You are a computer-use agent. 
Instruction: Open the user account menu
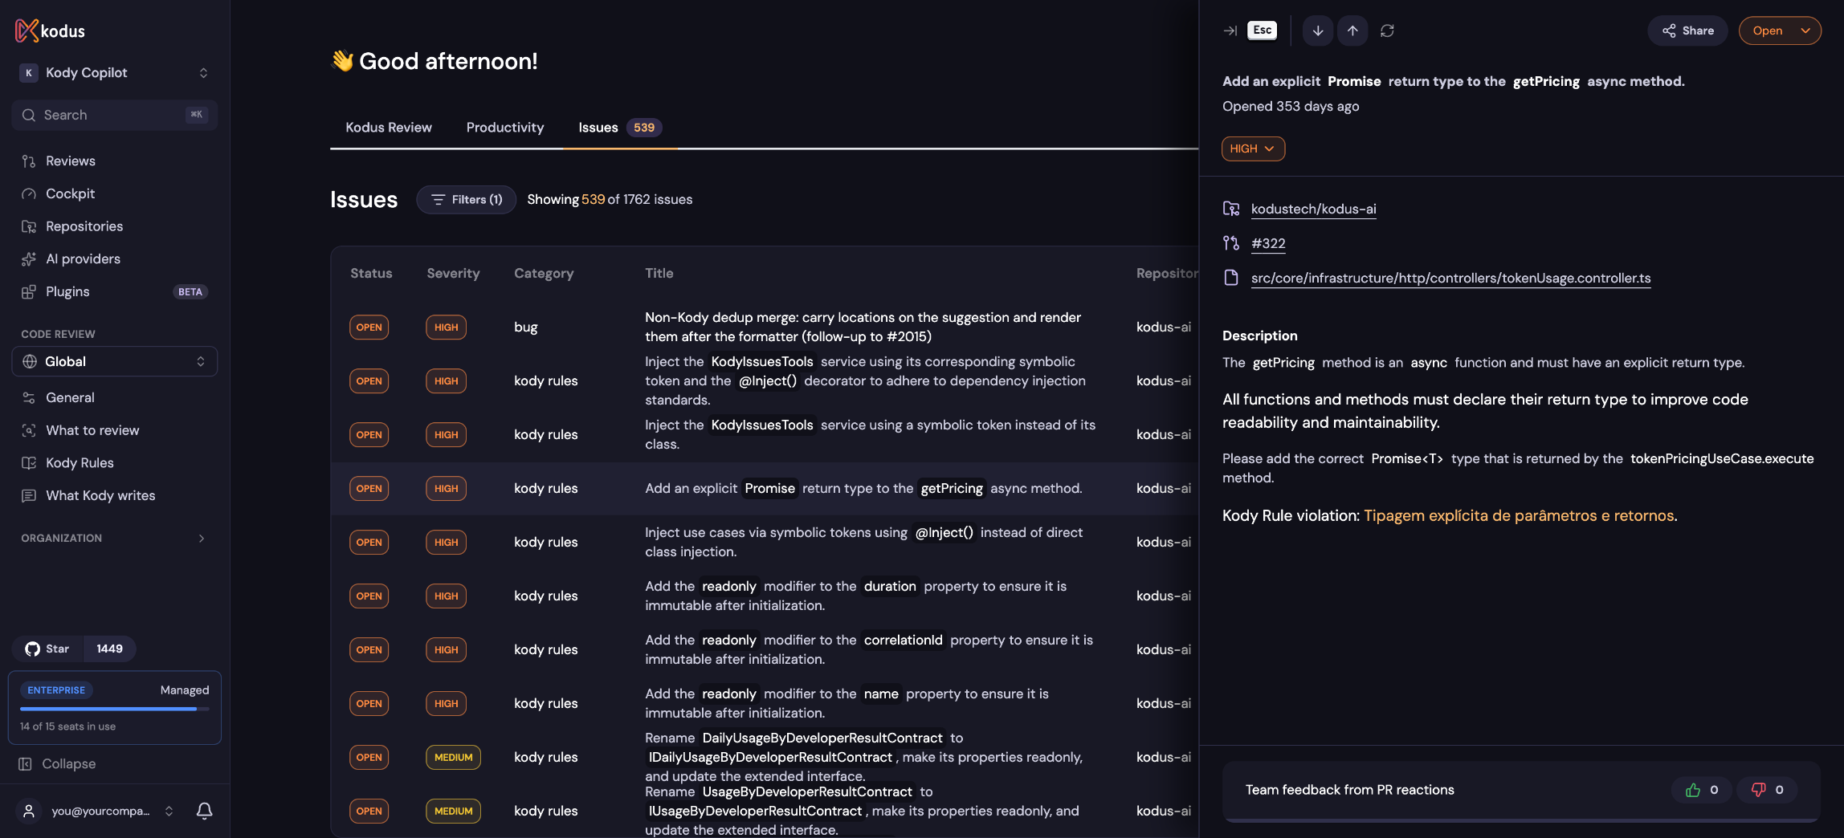(97, 811)
